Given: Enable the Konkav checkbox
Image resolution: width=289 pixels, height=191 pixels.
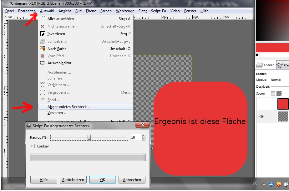Looking at the screenshot, I should point(33,146).
